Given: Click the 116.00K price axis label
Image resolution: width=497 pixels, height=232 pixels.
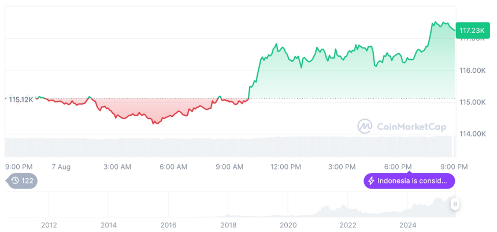Looking at the screenshot, I should [473, 71].
